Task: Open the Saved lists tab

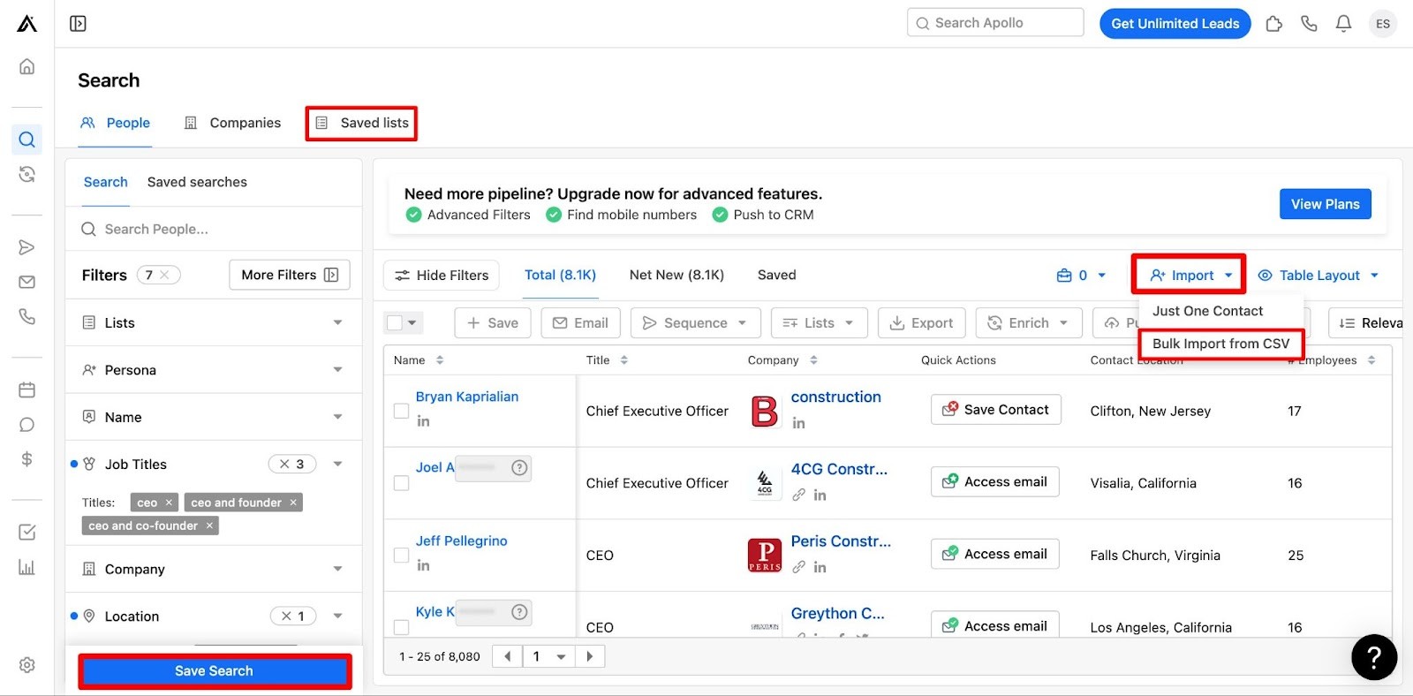Action: click(362, 123)
